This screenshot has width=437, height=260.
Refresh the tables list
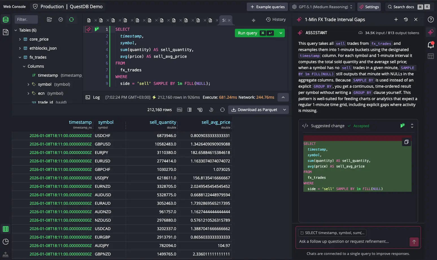coord(71,19)
